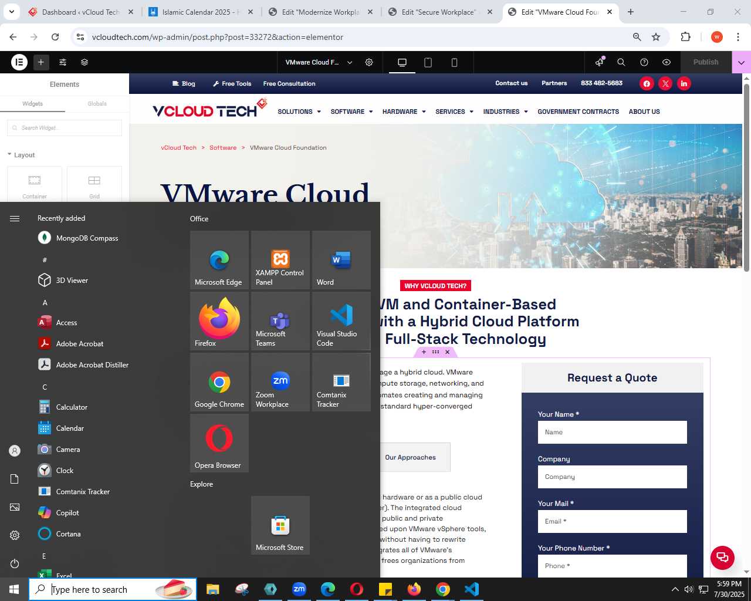
Task: Open VMware Cloud F... document dropdown
Action: (319, 62)
